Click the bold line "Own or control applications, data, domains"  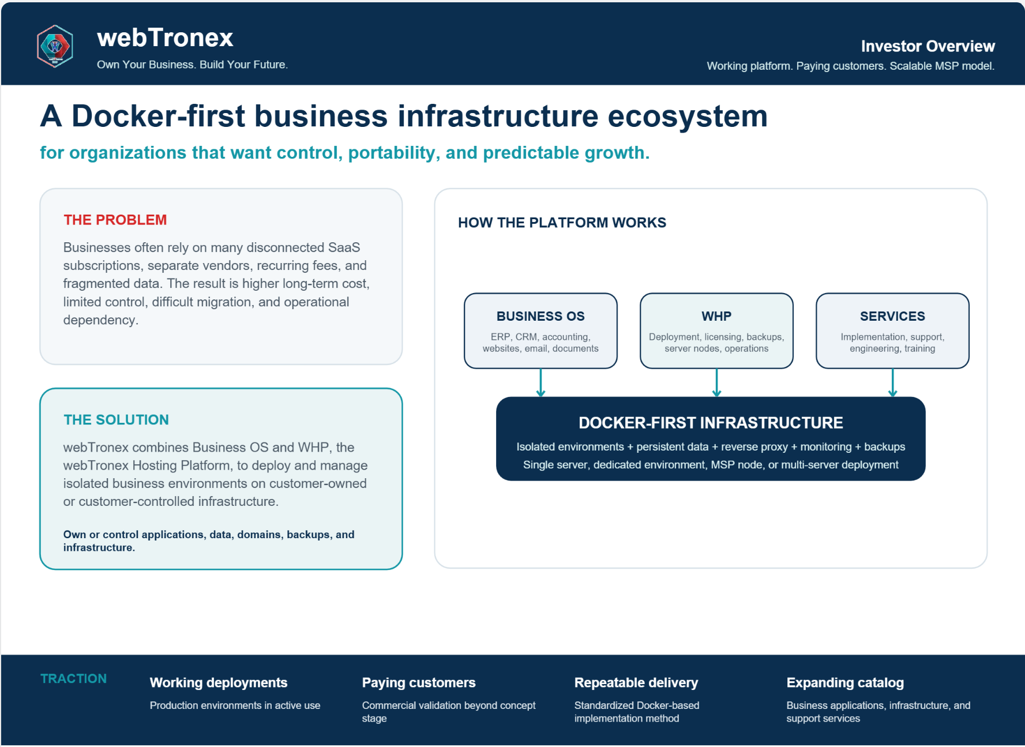(209, 541)
